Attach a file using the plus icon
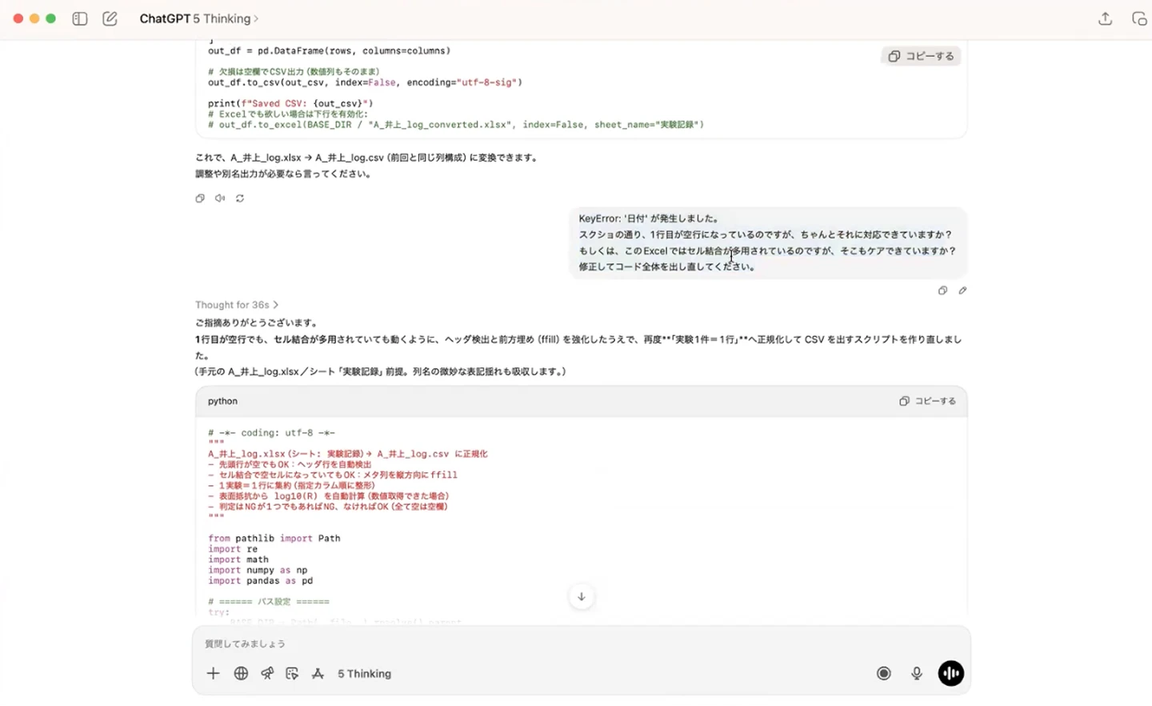Screen dimensions: 1152x706 (x=213, y=673)
